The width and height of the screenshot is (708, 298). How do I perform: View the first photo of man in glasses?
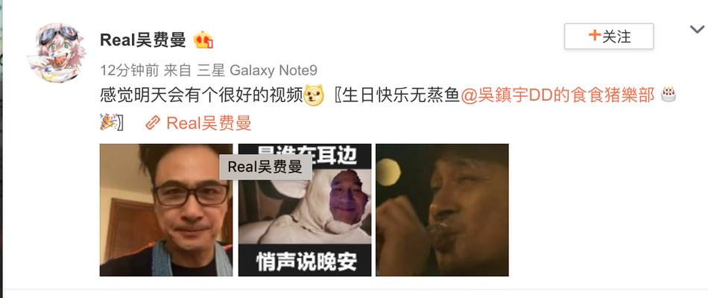pyautogui.click(x=166, y=210)
